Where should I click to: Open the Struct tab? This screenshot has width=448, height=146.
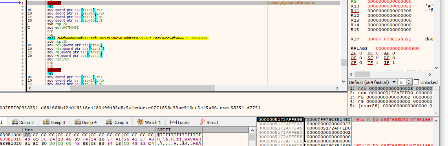coord(209,122)
